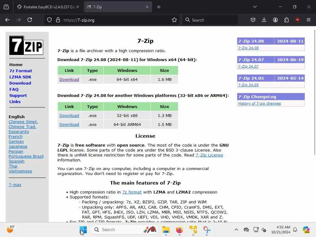Open the uBlock Origin extension
The width and height of the screenshot is (316, 237).
point(297,20)
